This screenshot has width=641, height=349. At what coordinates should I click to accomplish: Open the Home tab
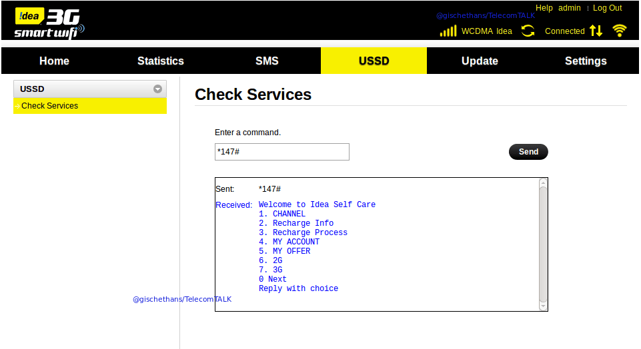(x=55, y=61)
